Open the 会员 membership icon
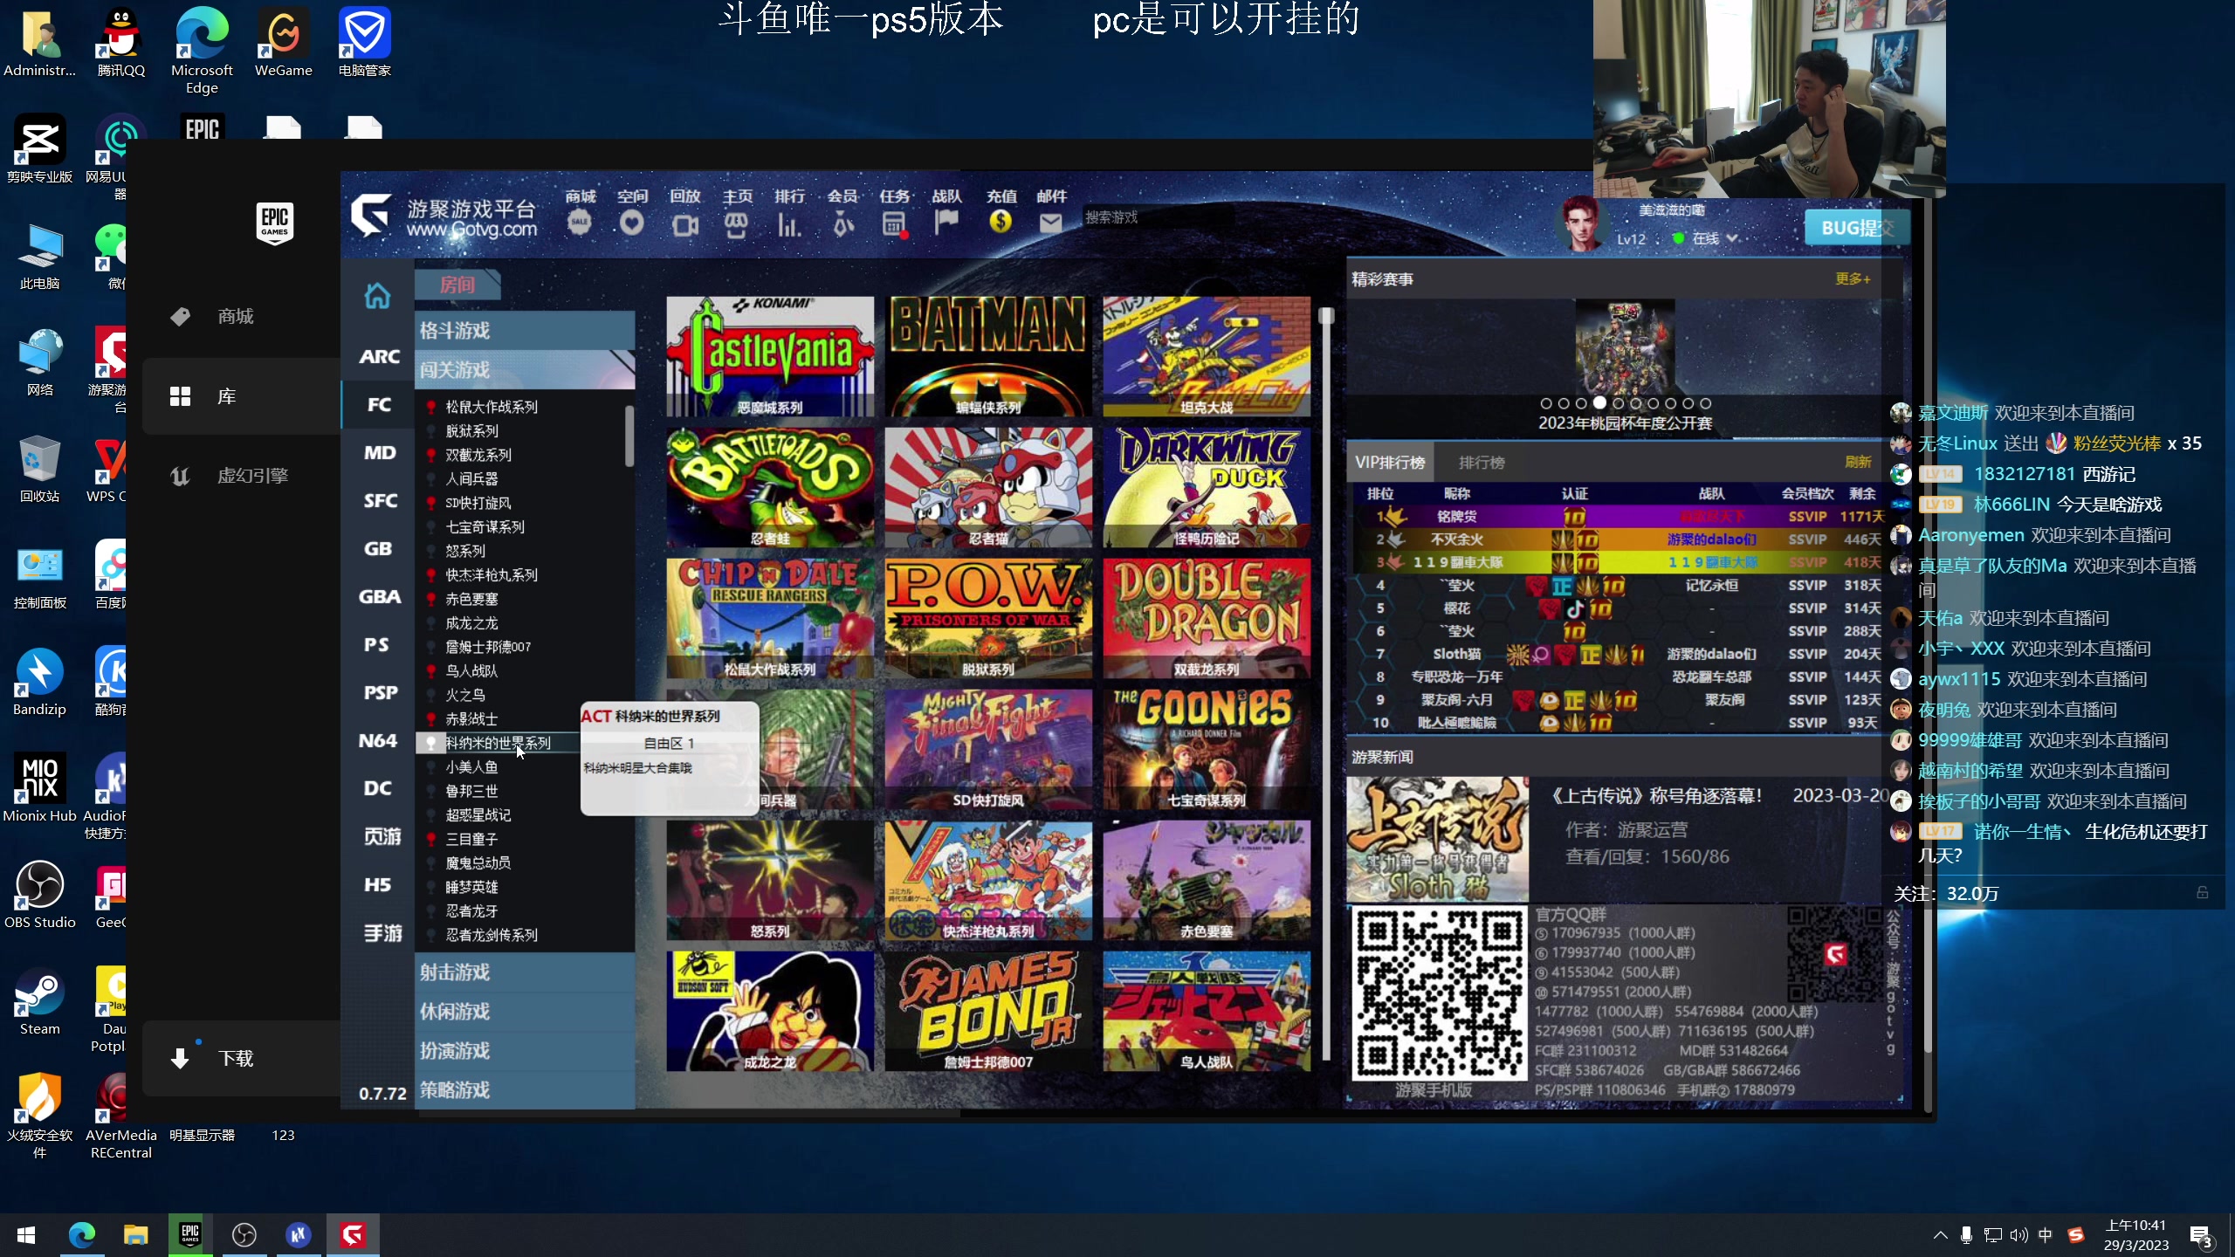Screen dimensions: 2235x1257 click(842, 225)
